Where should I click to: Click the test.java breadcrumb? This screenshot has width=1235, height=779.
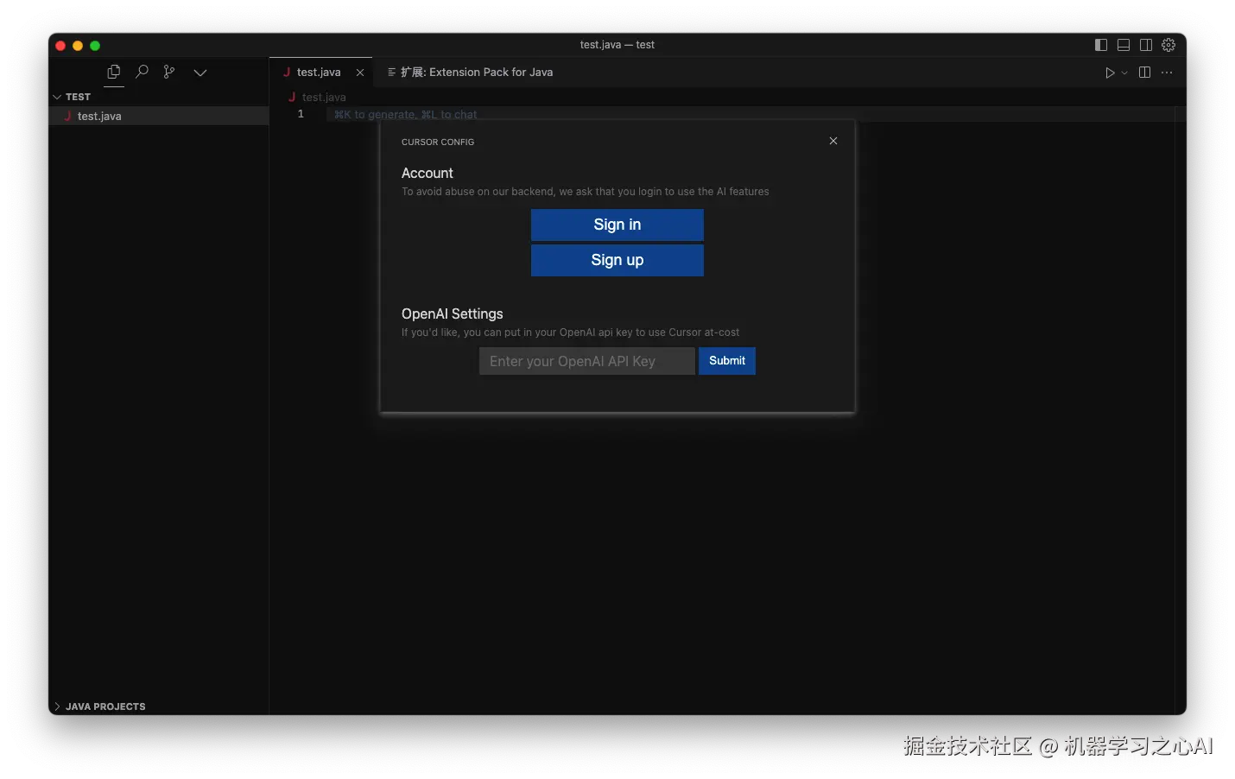324,98
